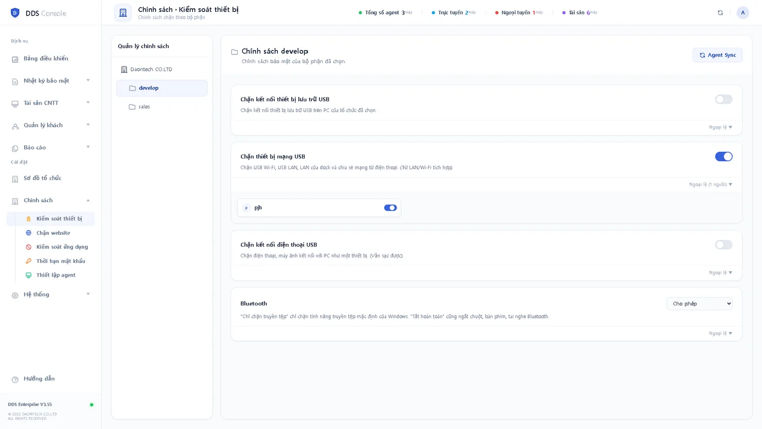Click the DDS Console shield logo
The height and width of the screenshot is (429, 762).
(x=15, y=13)
